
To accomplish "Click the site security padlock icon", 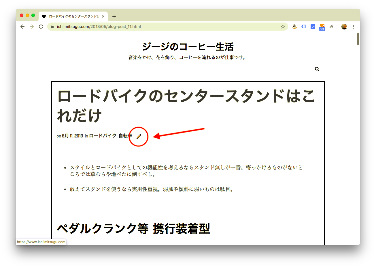I will [52, 26].
